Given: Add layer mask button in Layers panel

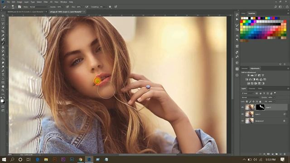Looking at the screenshot, I should pos(268,154).
